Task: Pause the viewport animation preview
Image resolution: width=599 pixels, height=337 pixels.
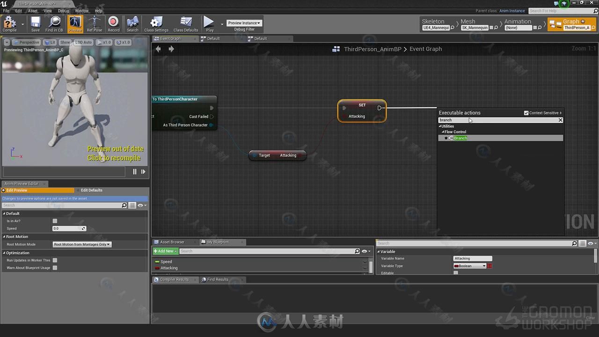Action: [x=135, y=172]
